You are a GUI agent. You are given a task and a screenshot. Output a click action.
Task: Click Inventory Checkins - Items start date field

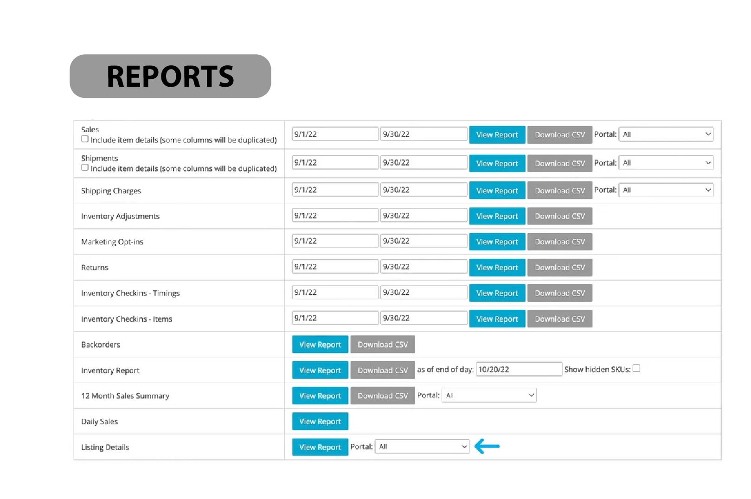coord(335,318)
